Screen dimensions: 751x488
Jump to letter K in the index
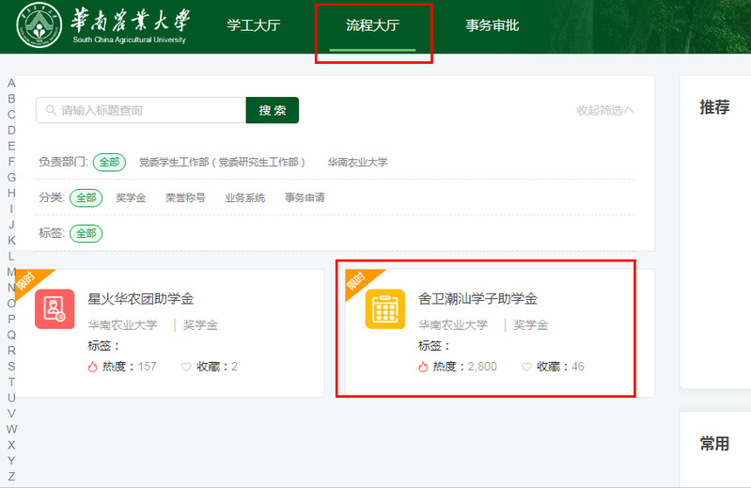[11, 241]
